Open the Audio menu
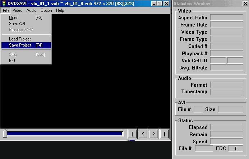The width and height of the screenshot is (249, 159). pyautogui.click(x=31, y=10)
